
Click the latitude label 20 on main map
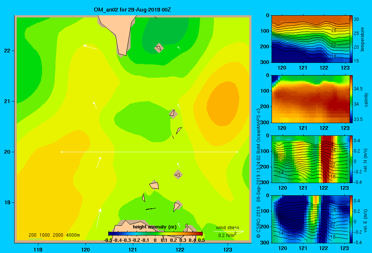[x=7, y=152]
